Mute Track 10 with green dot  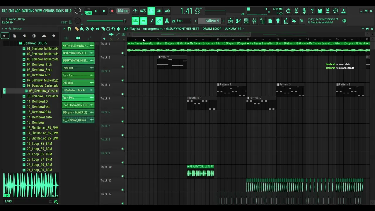122,176
